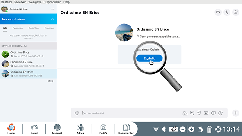
Task: Click the conversation title Ordissimo EN Brice
Action: coord(80,13)
